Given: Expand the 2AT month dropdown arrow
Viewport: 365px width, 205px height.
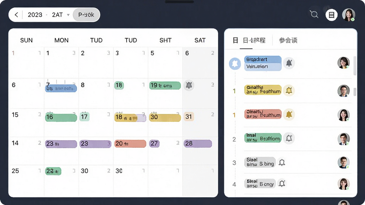Looking at the screenshot, I should (68, 15).
